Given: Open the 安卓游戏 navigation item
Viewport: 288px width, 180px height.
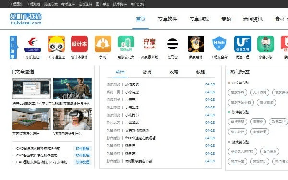Looking at the screenshot, I should click(199, 19).
